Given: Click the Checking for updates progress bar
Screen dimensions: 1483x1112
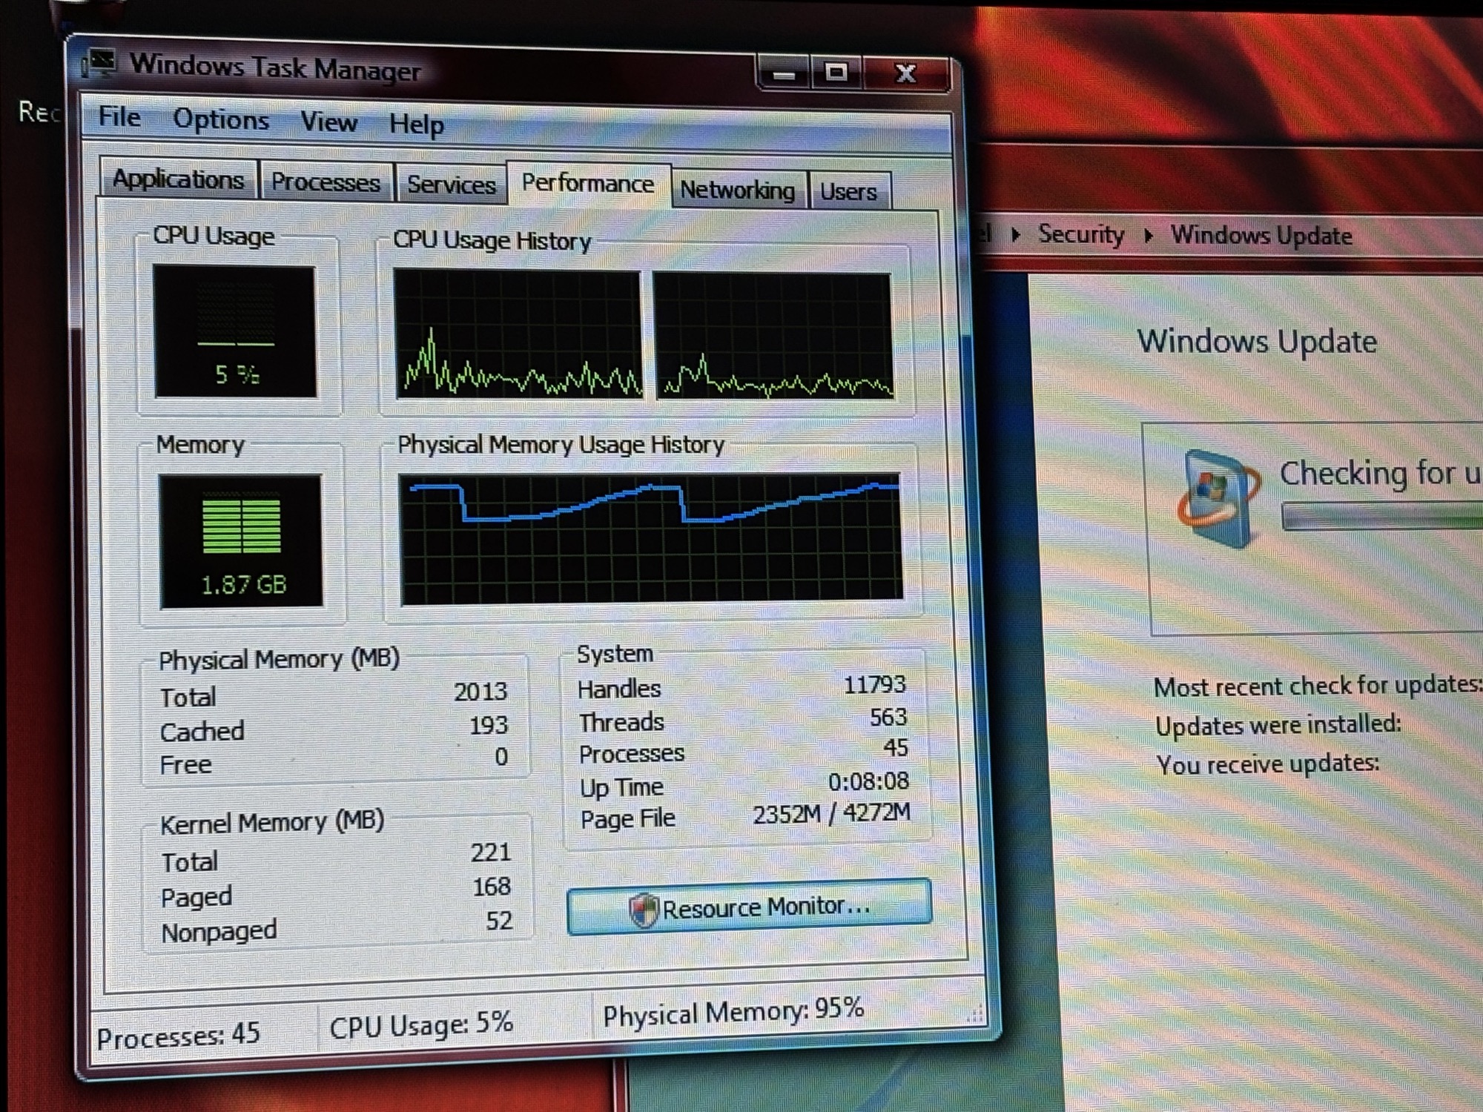Looking at the screenshot, I should pos(1381,517).
